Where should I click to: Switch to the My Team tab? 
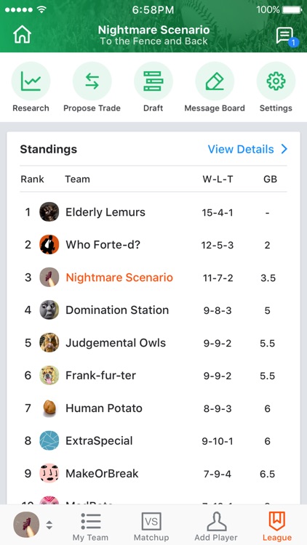pyautogui.click(x=90, y=527)
